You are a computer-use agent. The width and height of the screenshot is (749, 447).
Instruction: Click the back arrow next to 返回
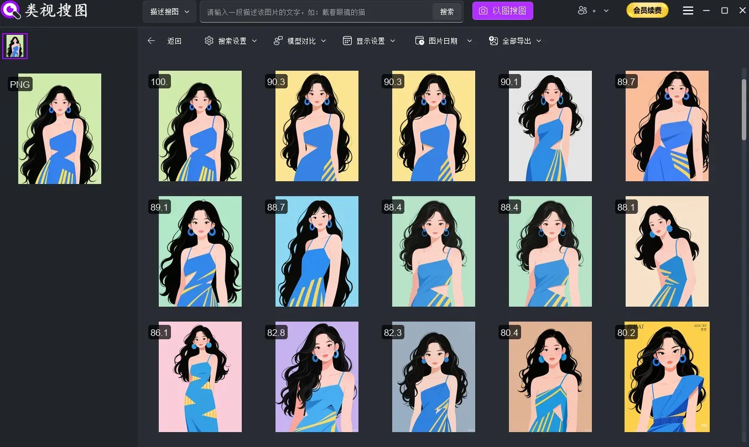[150, 40]
